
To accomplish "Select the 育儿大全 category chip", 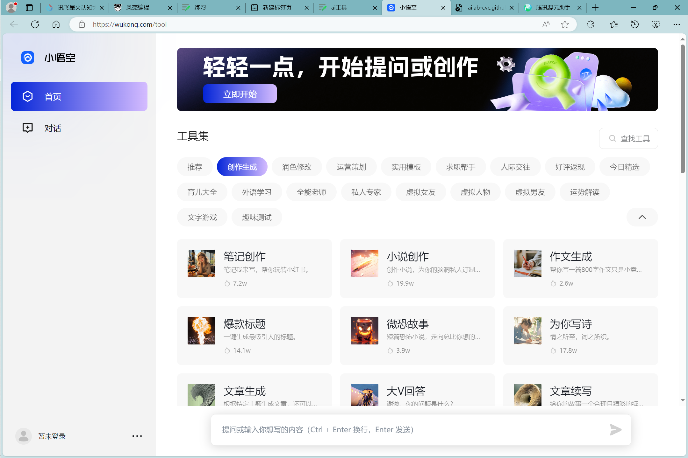I will (x=202, y=192).
